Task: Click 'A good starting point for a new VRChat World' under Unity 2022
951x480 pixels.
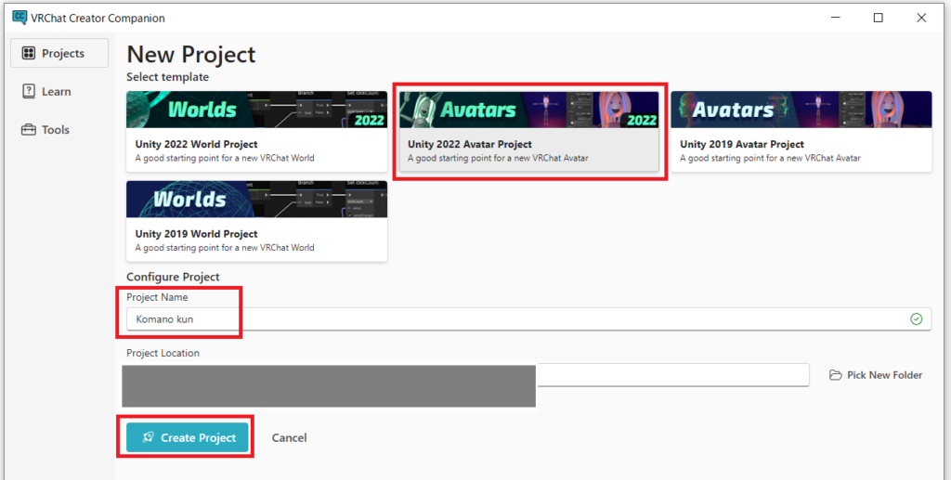Action: 225,158
